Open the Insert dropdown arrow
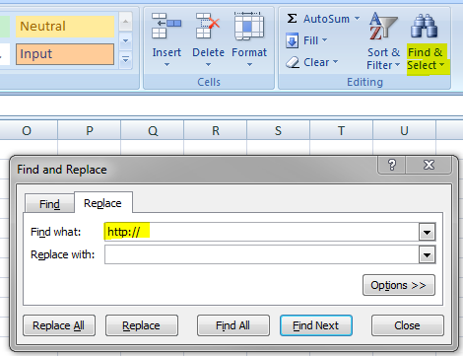The width and height of the screenshot is (463, 356). 166,65
